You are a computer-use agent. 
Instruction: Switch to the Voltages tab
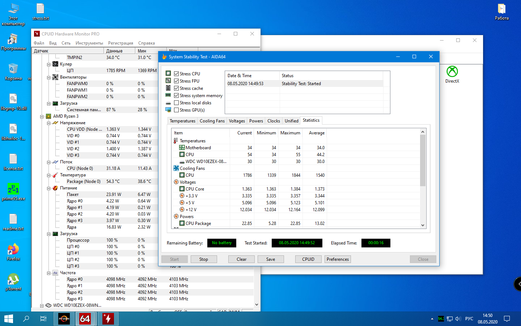point(237,121)
